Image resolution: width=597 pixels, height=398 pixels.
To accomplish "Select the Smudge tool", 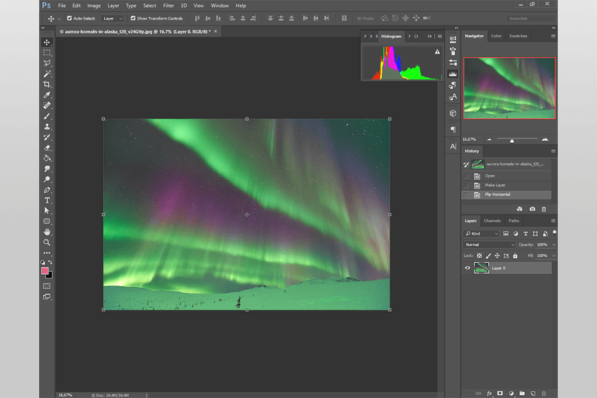I will pos(47,169).
